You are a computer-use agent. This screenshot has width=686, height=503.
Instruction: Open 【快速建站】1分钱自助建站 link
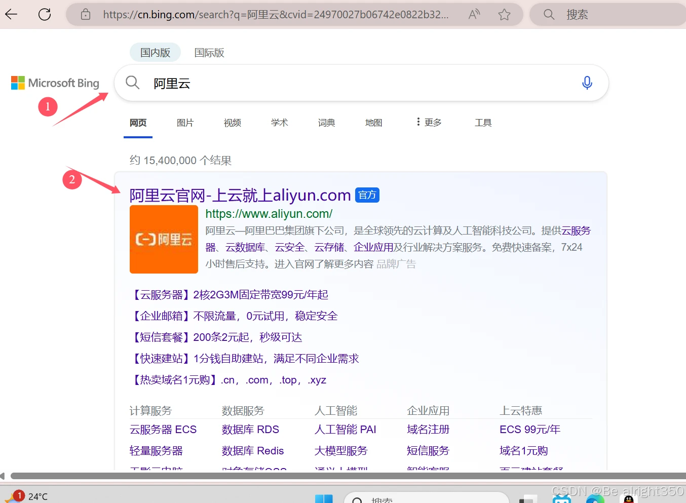coord(244,359)
